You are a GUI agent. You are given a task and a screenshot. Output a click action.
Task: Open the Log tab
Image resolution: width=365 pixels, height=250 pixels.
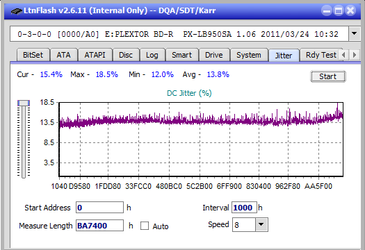tap(152, 55)
